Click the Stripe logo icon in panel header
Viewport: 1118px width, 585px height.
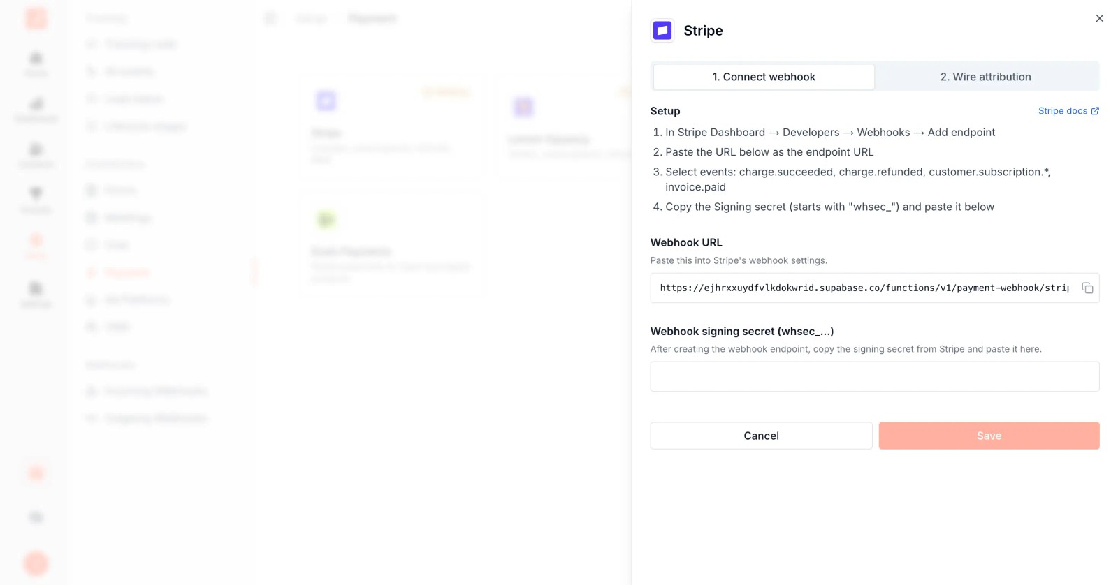[662, 31]
